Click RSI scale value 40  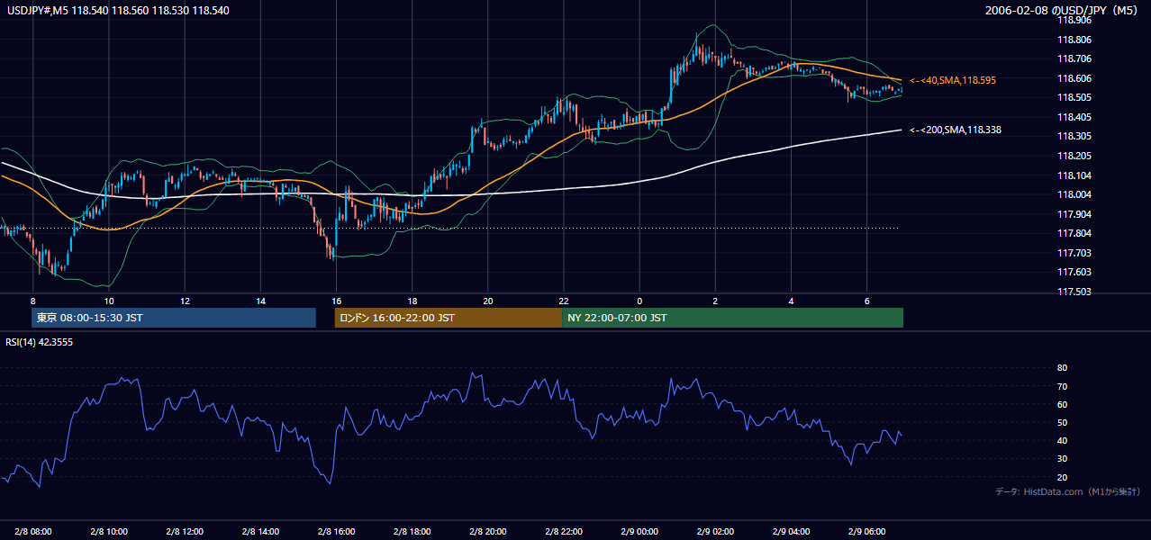coord(1063,440)
